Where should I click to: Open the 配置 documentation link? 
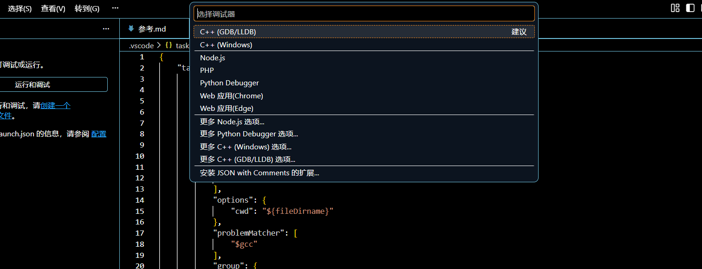tap(99, 134)
